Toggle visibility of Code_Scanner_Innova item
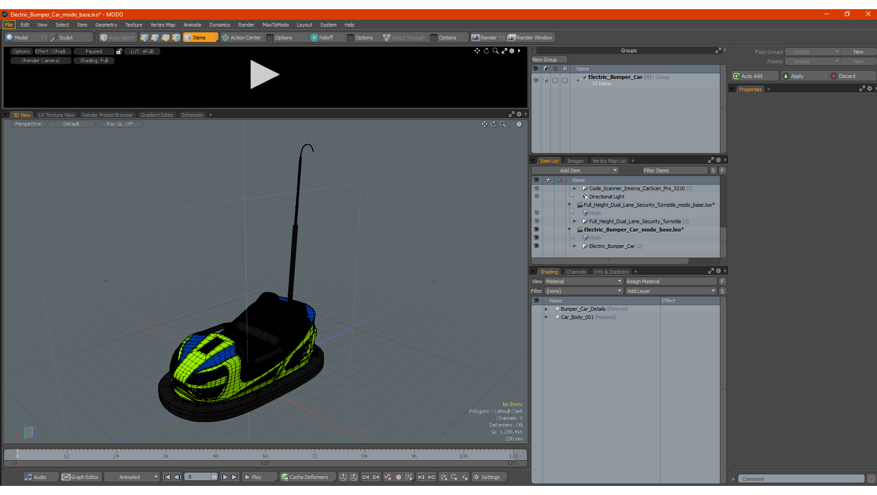The image size is (877, 495). (536, 188)
